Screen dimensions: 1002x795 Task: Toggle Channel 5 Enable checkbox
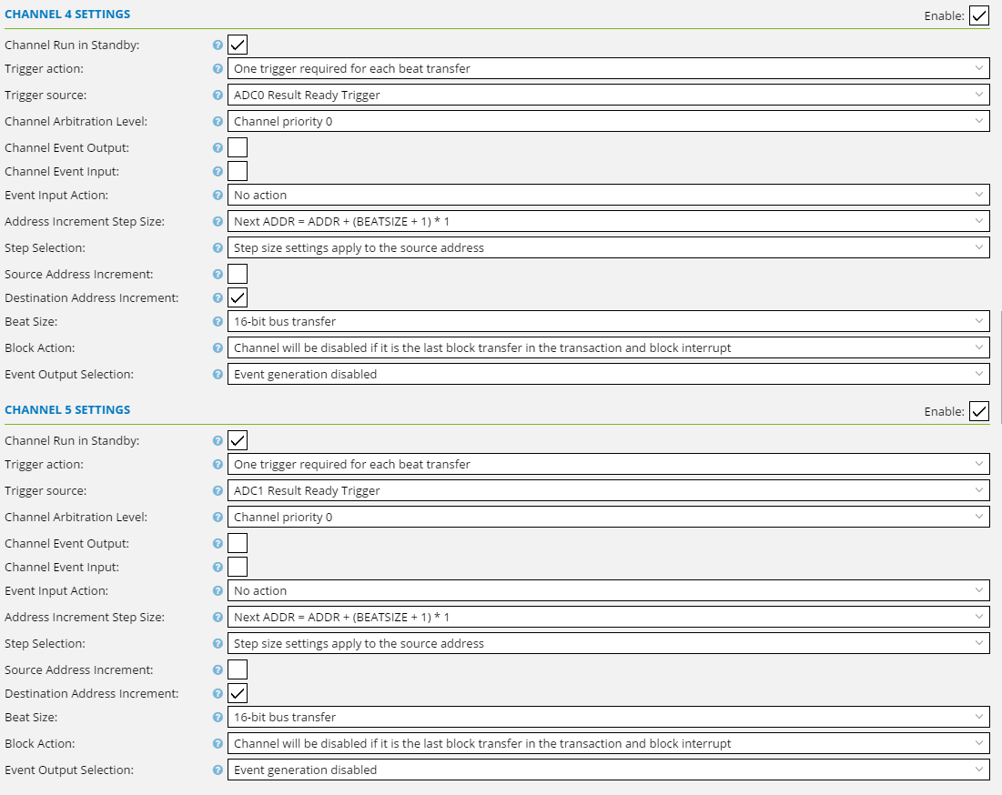(x=979, y=411)
